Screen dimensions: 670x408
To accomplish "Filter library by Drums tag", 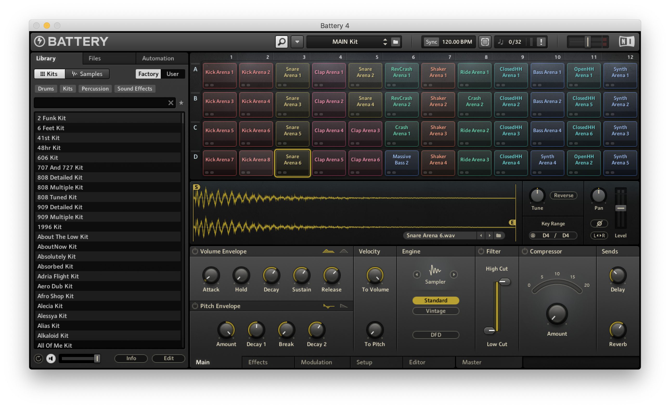I will pos(46,88).
